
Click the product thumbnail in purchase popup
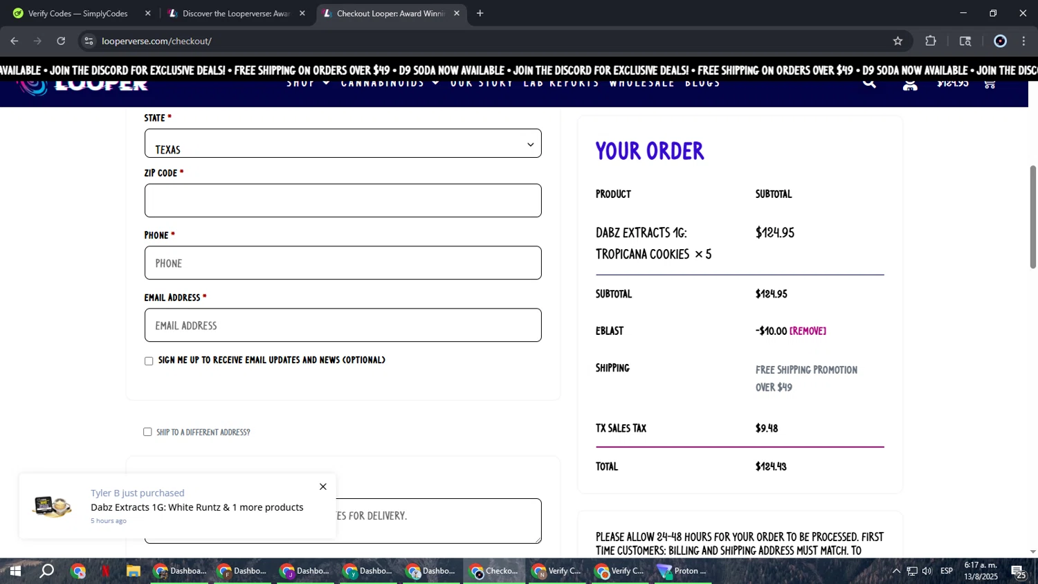[x=53, y=507]
